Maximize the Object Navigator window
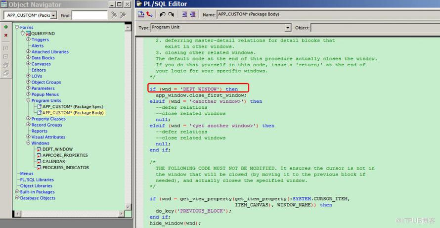This screenshot has width=440, height=228. pyautogui.click(x=119, y=4)
